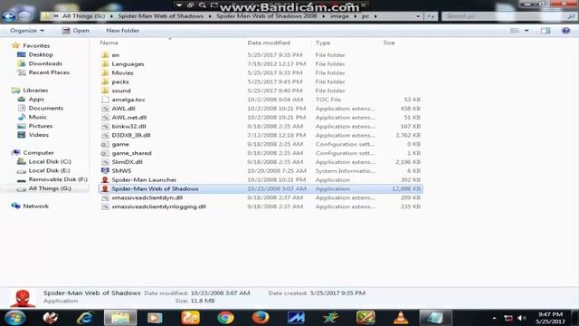Expand the address bar history dropdown
579x326 pixels.
tap(418, 16)
